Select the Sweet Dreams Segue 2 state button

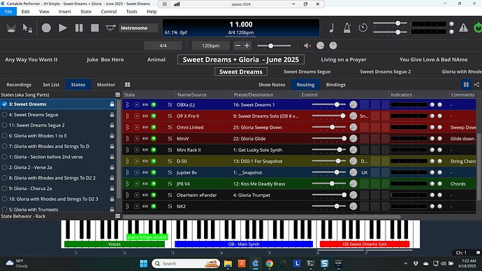point(385,71)
